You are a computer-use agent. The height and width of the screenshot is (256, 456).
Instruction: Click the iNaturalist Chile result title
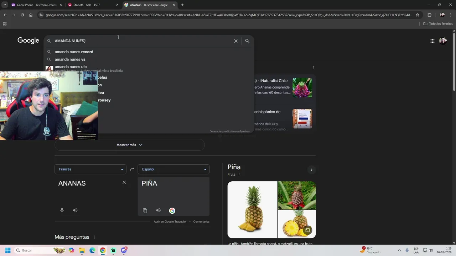[x=271, y=81]
